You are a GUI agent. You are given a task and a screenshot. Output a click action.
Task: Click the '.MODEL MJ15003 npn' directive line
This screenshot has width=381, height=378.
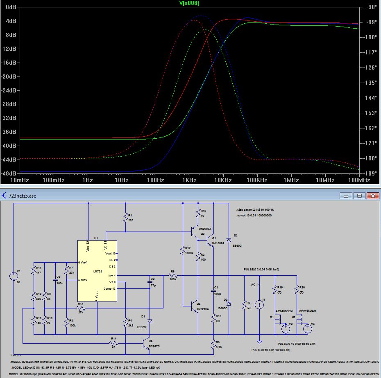(x=194, y=374)
